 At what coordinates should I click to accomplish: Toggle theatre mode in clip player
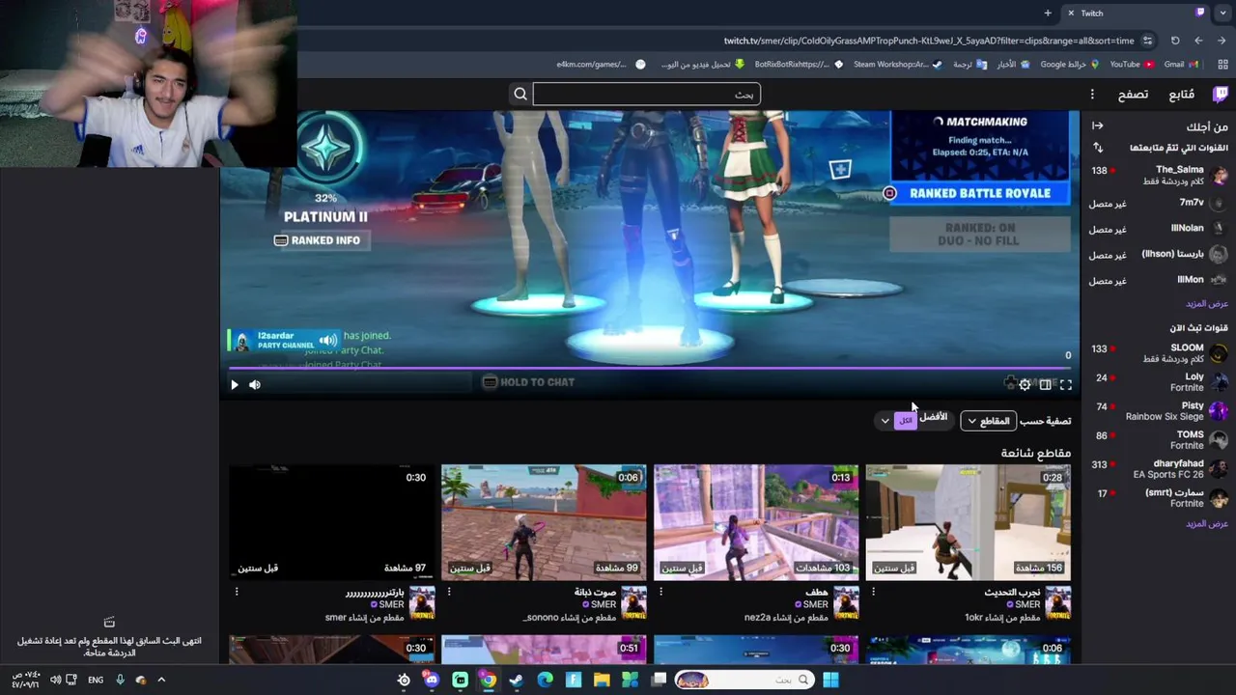click(x=1045, y=384)
